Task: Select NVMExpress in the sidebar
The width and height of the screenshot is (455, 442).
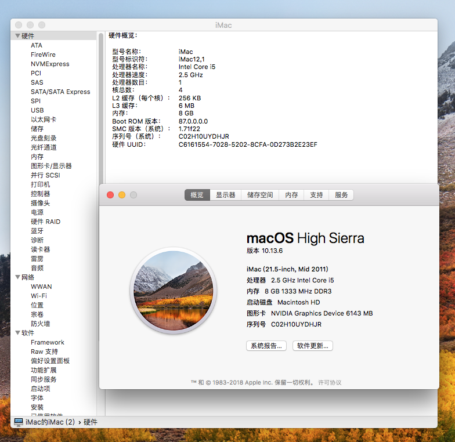Action: click(x=50, y=64)
